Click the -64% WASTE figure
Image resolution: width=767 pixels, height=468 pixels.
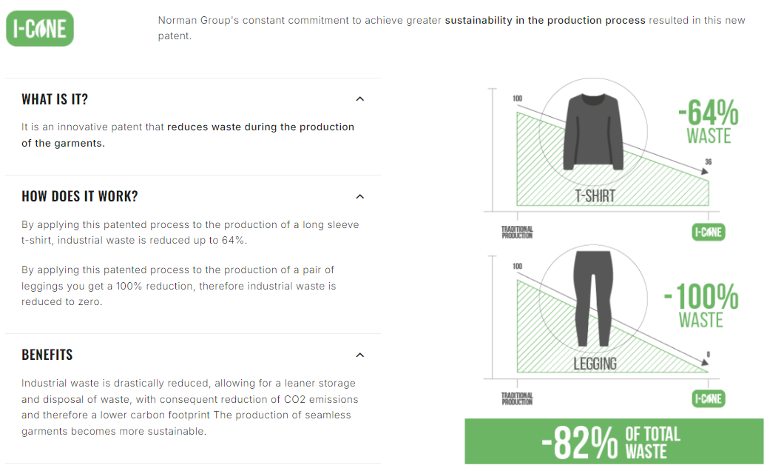pyautogui.click(x=708, y=124)
